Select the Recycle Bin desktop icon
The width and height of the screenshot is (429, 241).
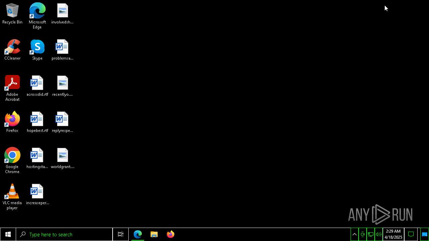pyautogui.click(x=12, y=14)
